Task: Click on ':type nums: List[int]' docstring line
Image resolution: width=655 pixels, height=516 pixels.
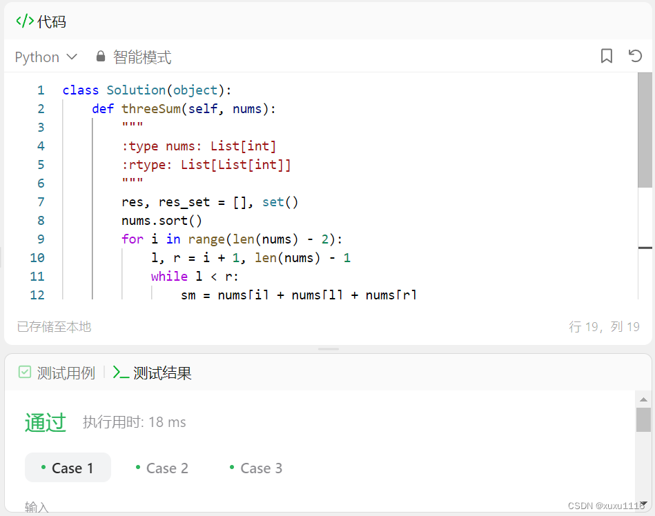Action: pos(199,146)
